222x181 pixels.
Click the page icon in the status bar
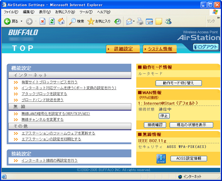[4, 177]
